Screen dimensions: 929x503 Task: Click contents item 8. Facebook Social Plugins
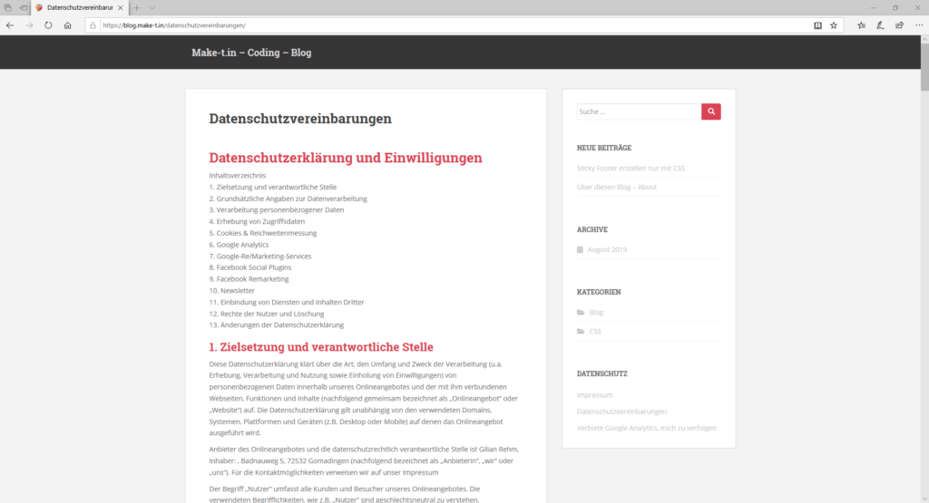250,267
